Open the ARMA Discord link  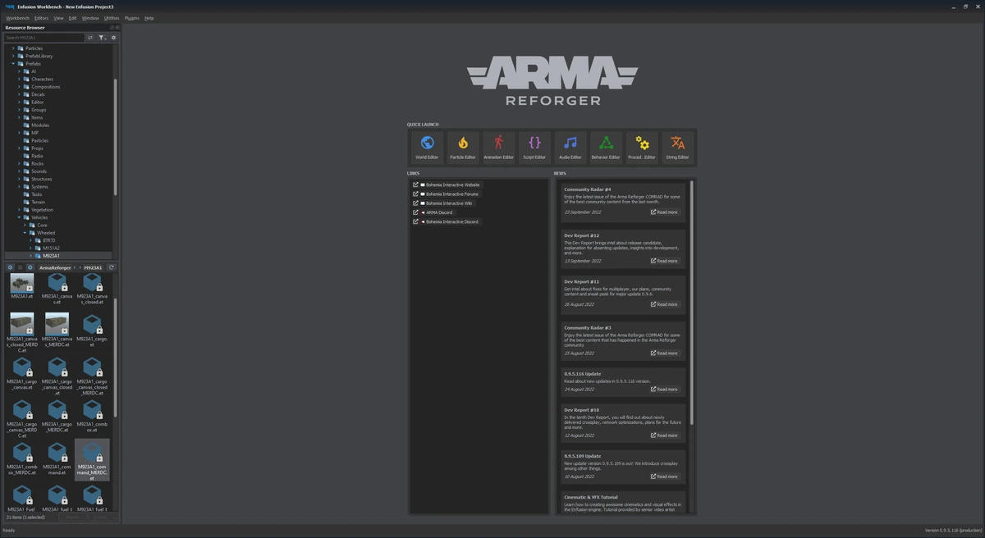coord(438,212)
